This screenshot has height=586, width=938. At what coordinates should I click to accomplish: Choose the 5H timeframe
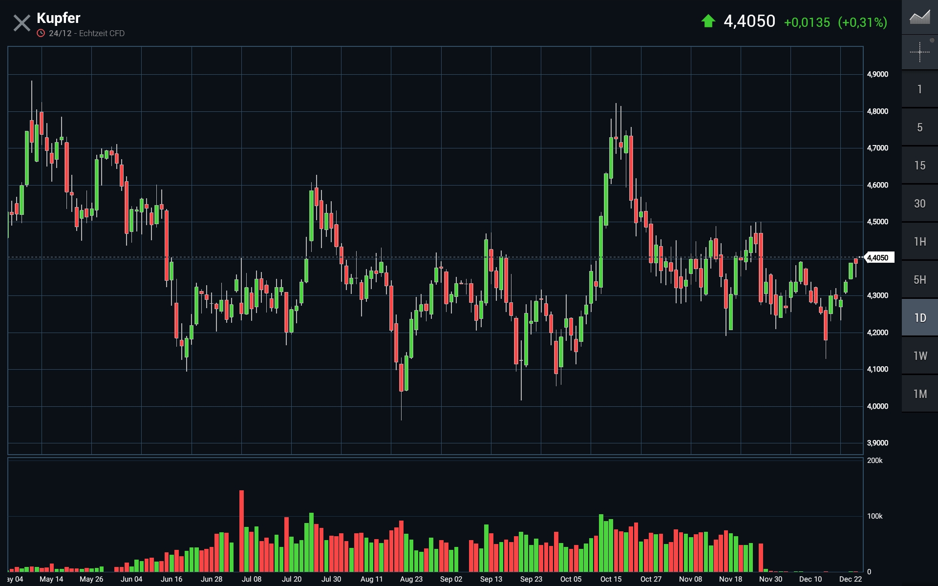click(919, 280)
